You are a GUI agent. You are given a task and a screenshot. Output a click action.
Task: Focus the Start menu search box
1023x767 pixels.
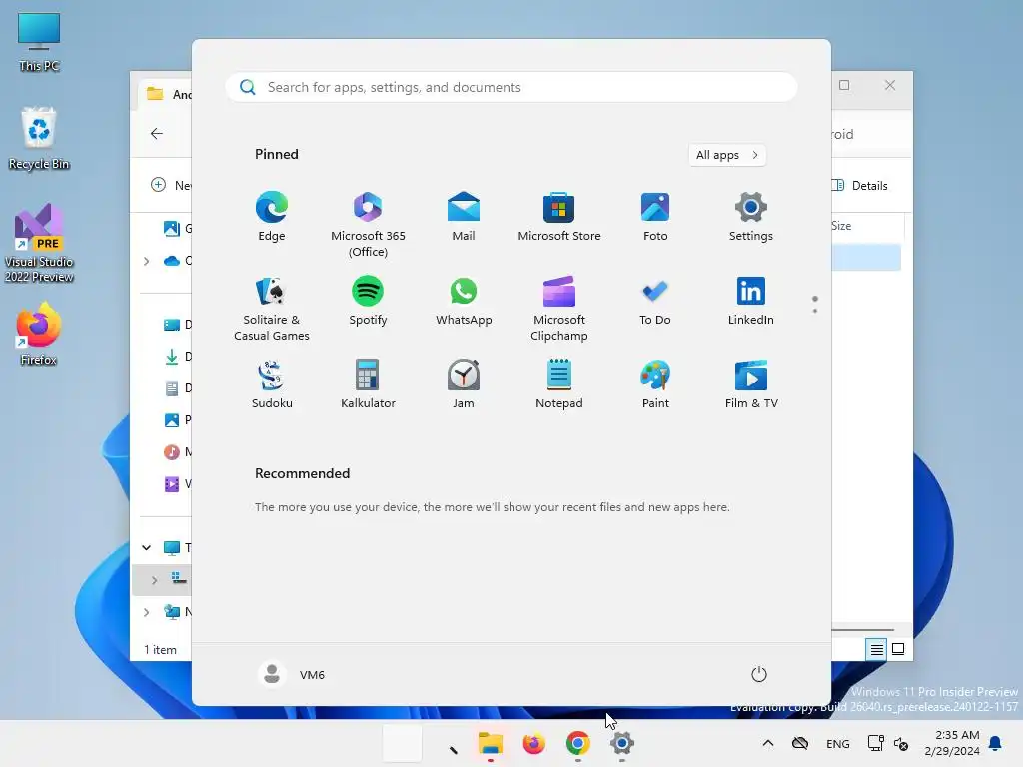511,87
